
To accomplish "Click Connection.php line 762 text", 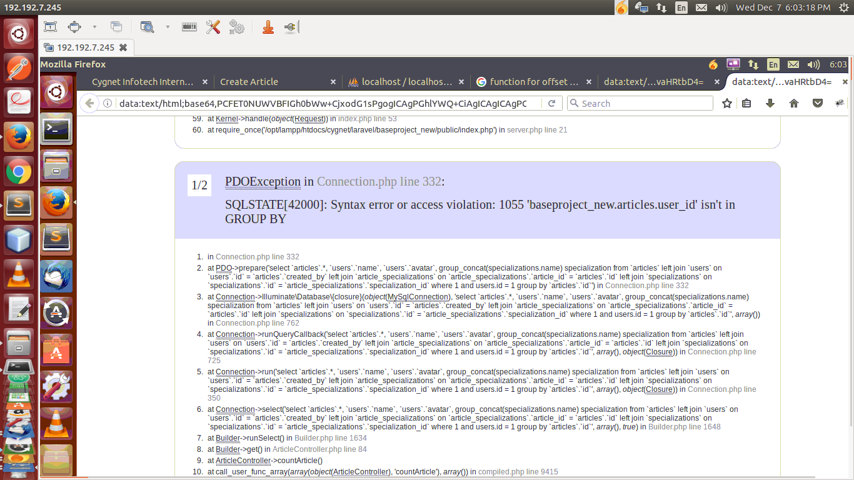I will tap(258, 323).
